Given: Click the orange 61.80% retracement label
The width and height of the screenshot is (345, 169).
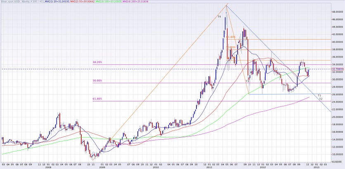Looking at the screenshot, I should click(x=231, y=37).
